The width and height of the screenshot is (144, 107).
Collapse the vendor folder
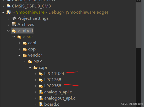(x=19, y=55)
